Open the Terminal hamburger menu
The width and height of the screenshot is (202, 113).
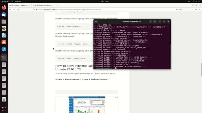tap(155, 21)
